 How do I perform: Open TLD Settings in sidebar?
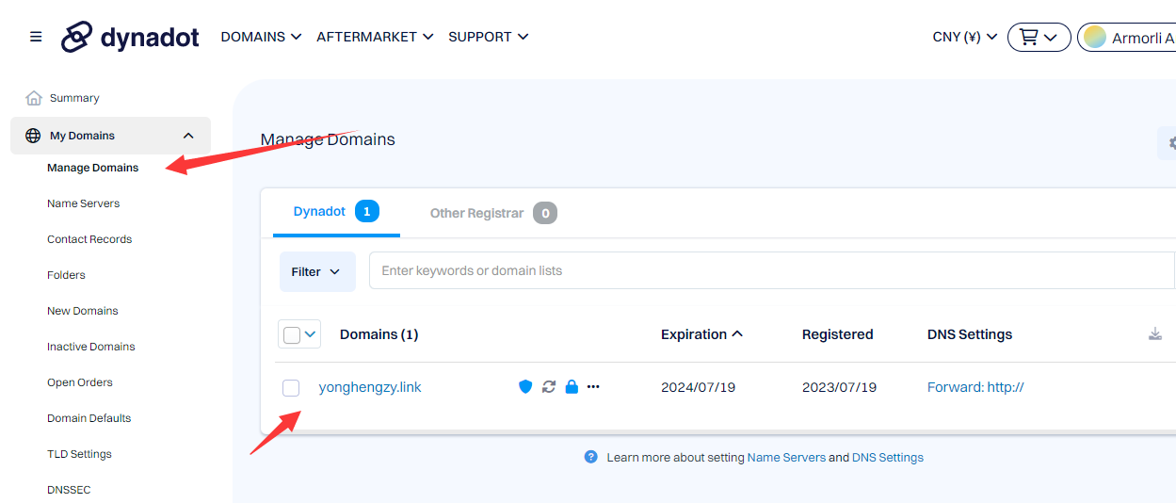pyautogui.click(x=79, y=454)
